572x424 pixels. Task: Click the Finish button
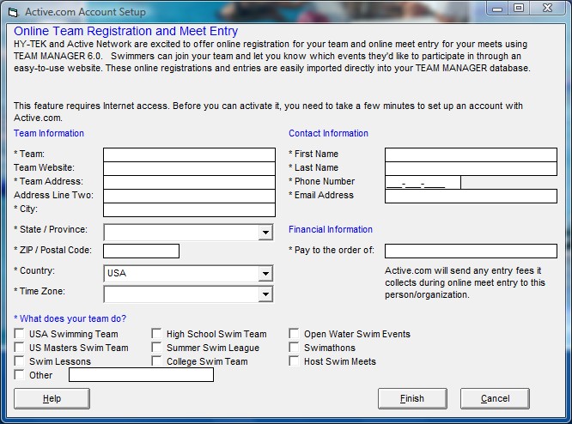(412, 398)
